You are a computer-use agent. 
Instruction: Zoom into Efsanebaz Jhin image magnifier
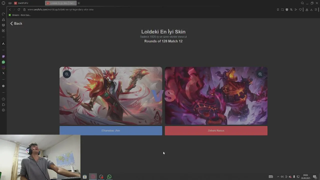67,74
